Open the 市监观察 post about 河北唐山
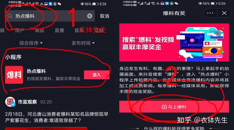The image size is (234, 130). pyautogui.click(x=57, y=117)
